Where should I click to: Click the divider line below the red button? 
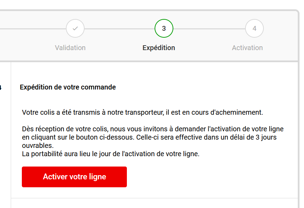click(154, 198)
